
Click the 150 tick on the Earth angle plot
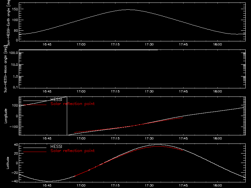pyautogui.click(x=15, y=9)
